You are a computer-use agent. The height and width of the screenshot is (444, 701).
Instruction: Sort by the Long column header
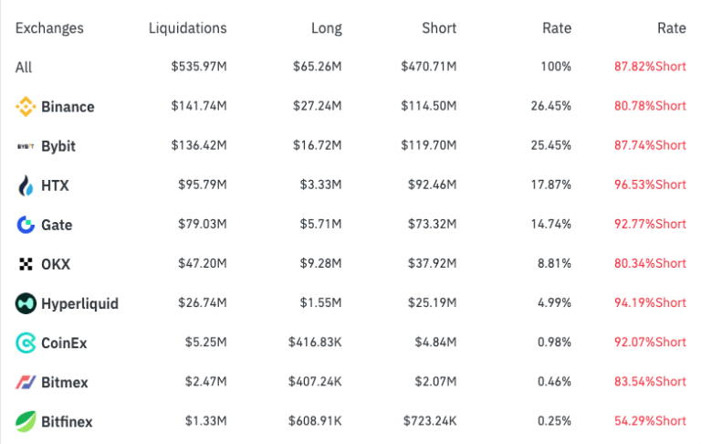click(326, 28)
